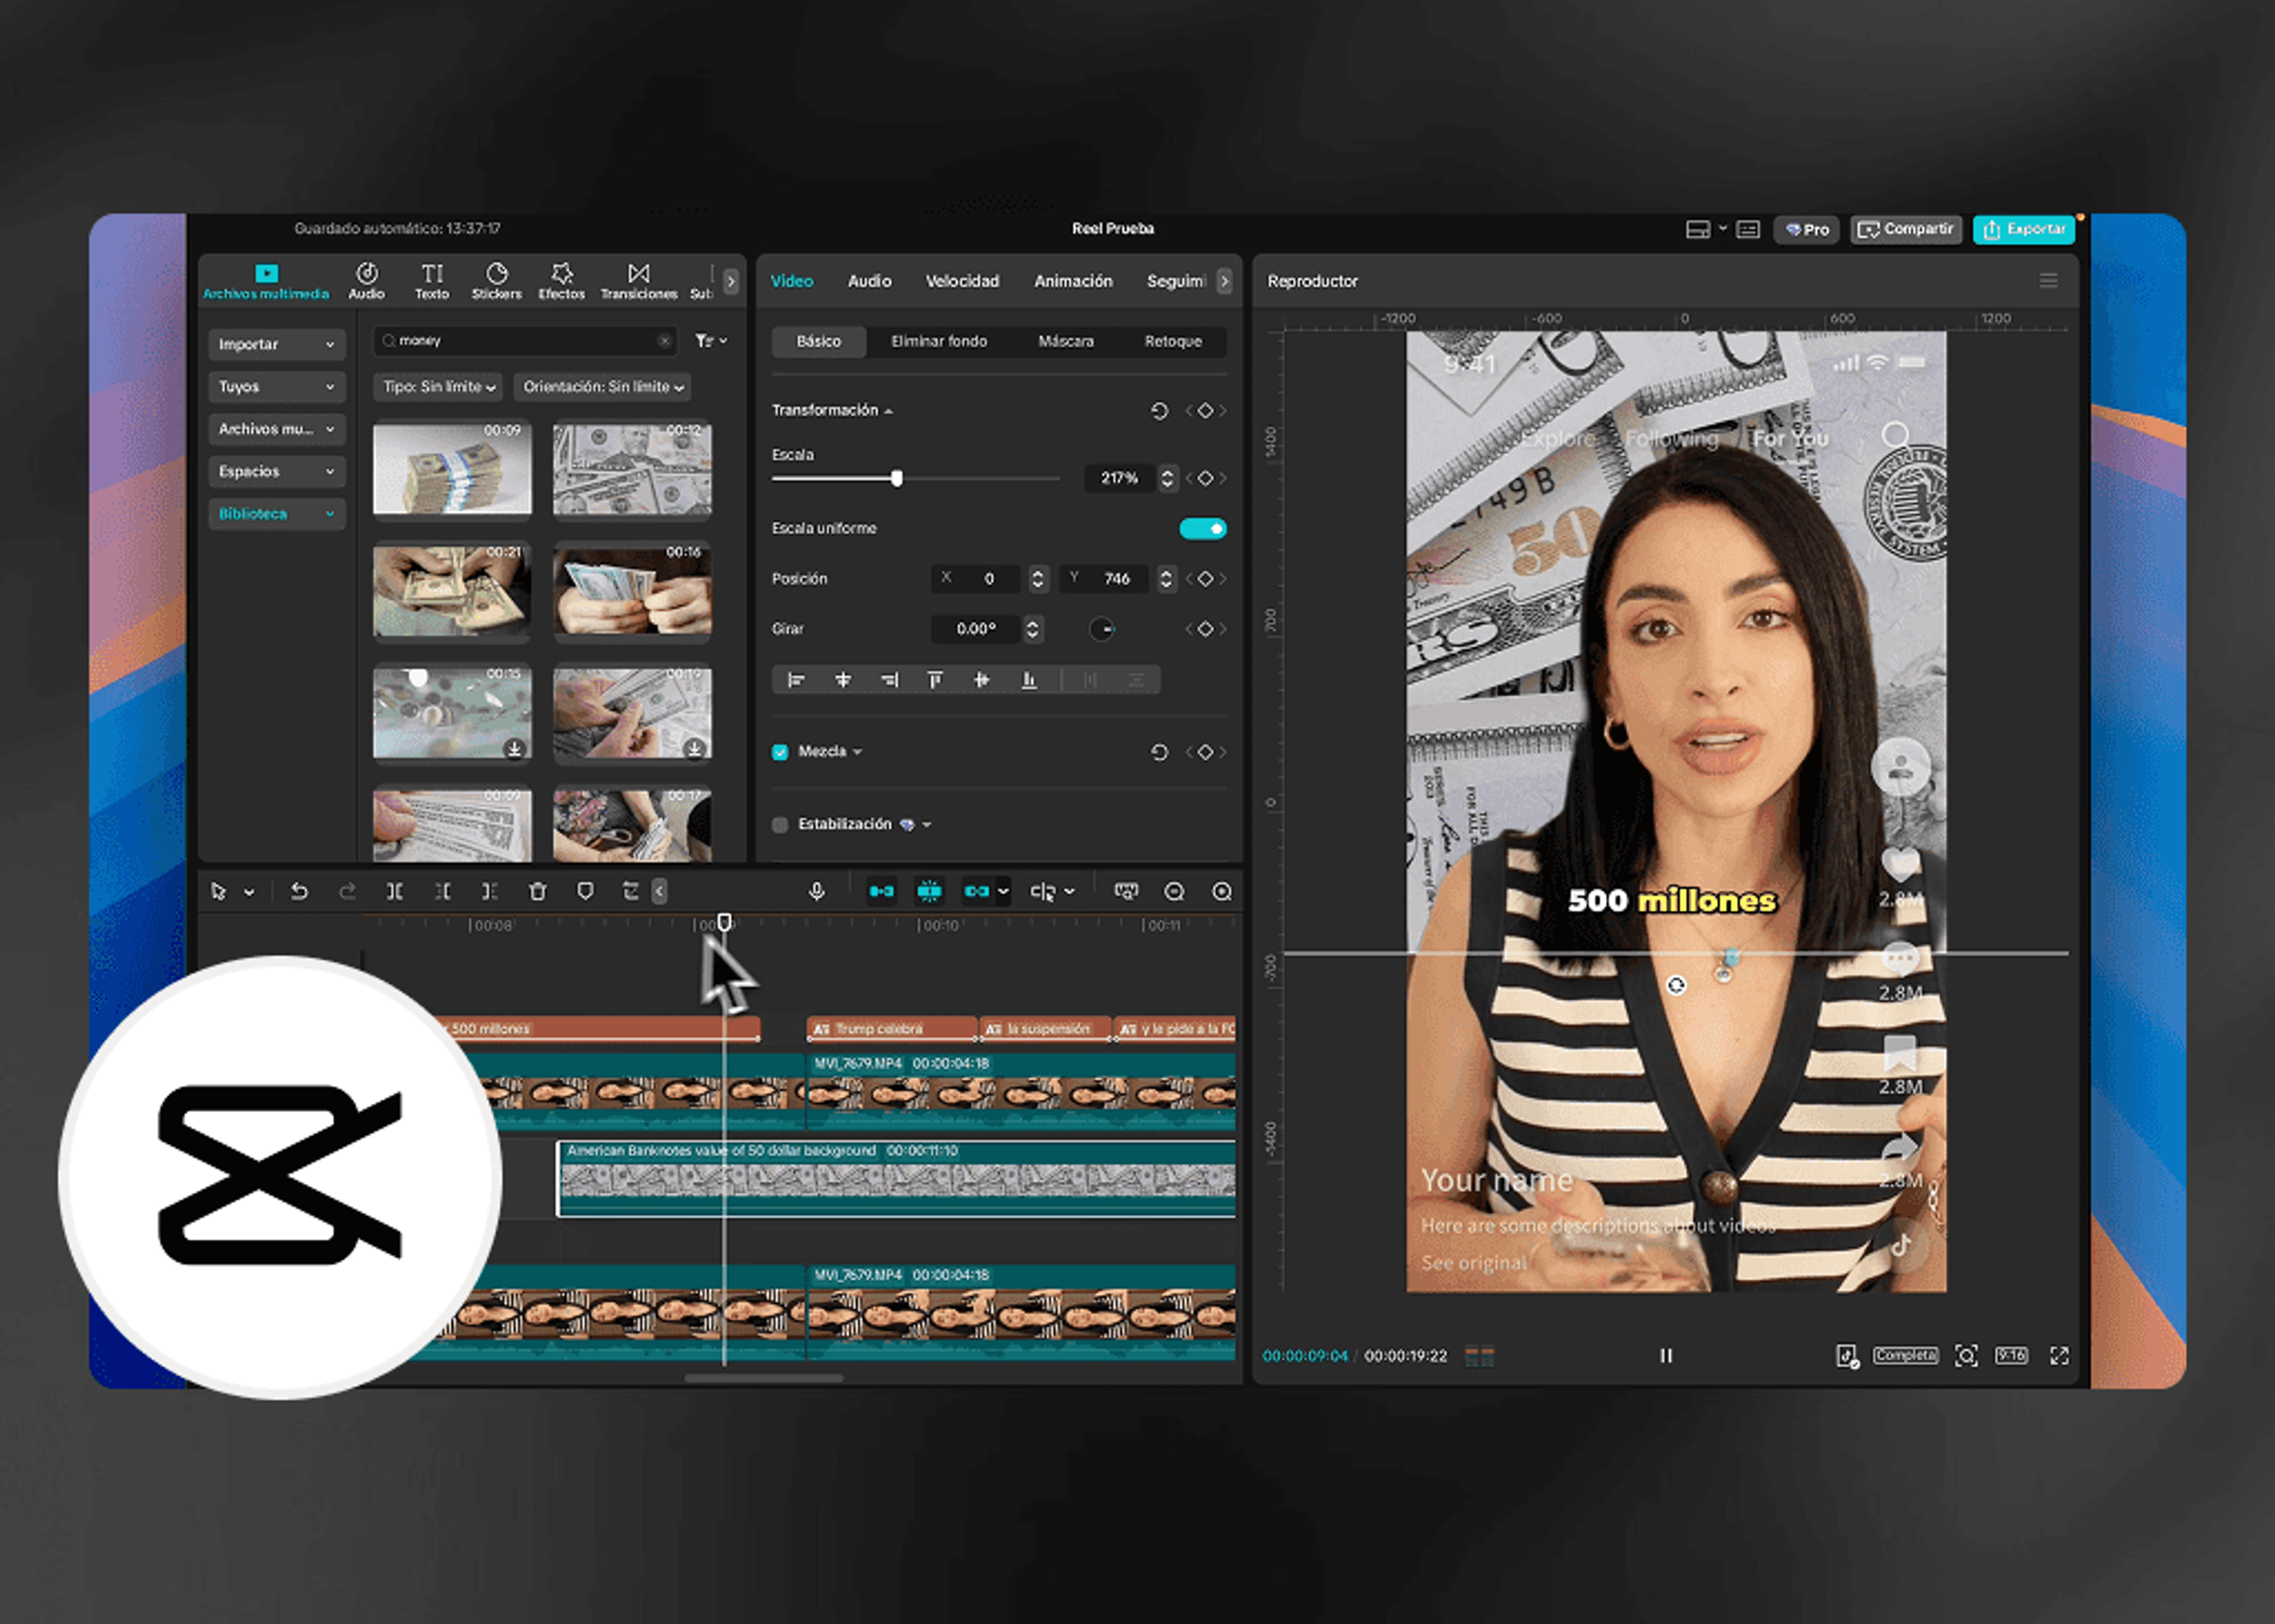Viewport: 2275px width, 1624px height.
Task: Enter fullscreen player view
Action: (2059, 1355)
